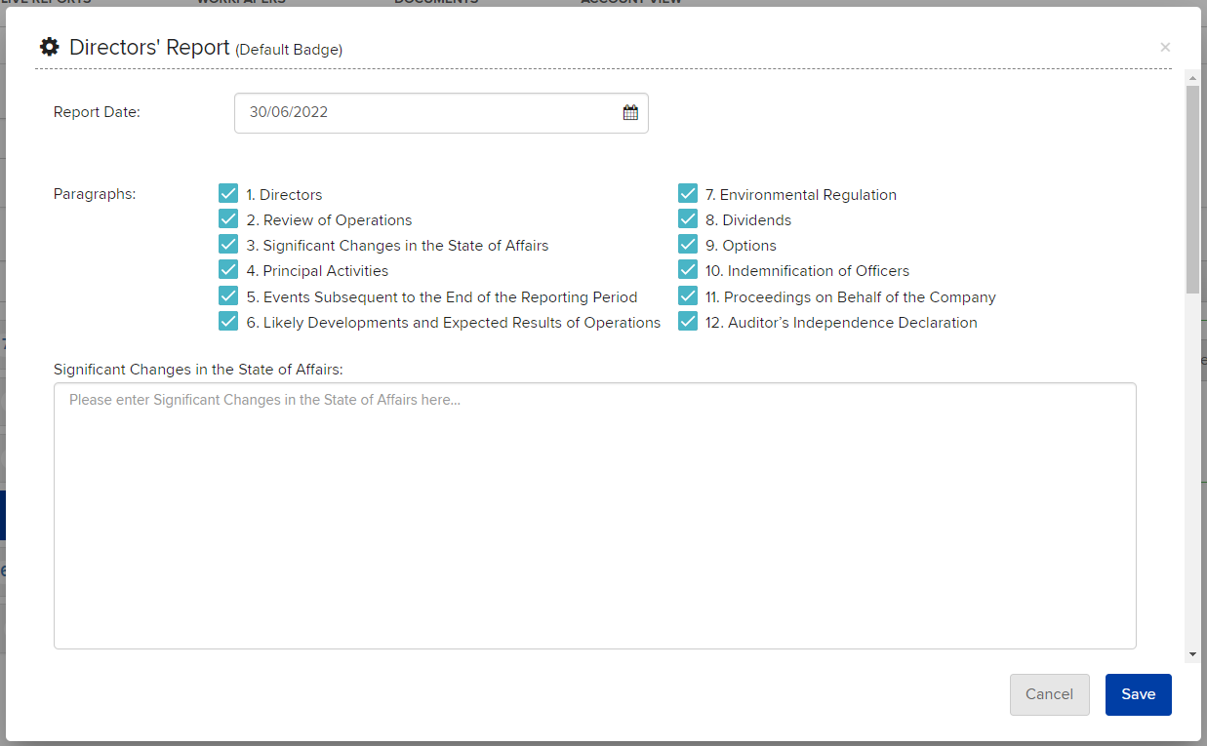1207x746 pixels.
Task: Uncheck 4. Principal Activities
Action: (228, 269)
